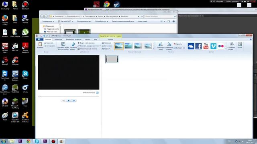Share movie to Flickr
Viewport: 257px width, 144px height.
pyautogui.click(x=221, y=46)
